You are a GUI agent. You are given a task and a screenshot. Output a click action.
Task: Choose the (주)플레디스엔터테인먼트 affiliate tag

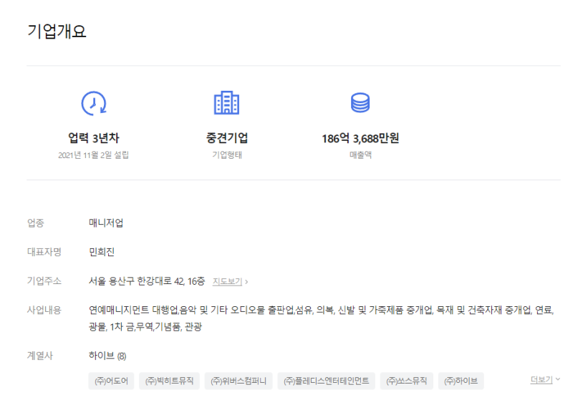coord(326,381)
